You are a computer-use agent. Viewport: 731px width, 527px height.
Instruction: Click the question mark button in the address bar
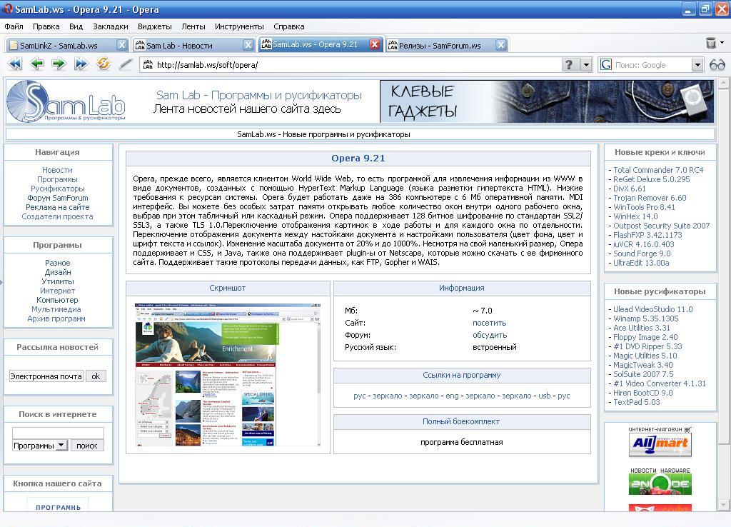click(x=569, y=65)
